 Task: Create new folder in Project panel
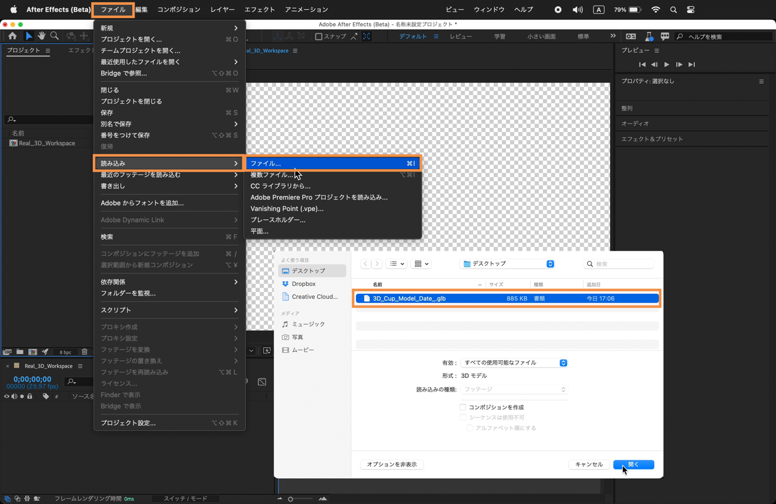[20, 352]
